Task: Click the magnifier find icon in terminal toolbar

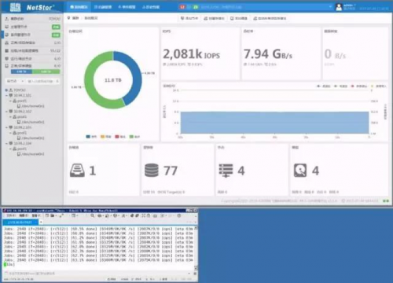Action: (x=93, y=215)
